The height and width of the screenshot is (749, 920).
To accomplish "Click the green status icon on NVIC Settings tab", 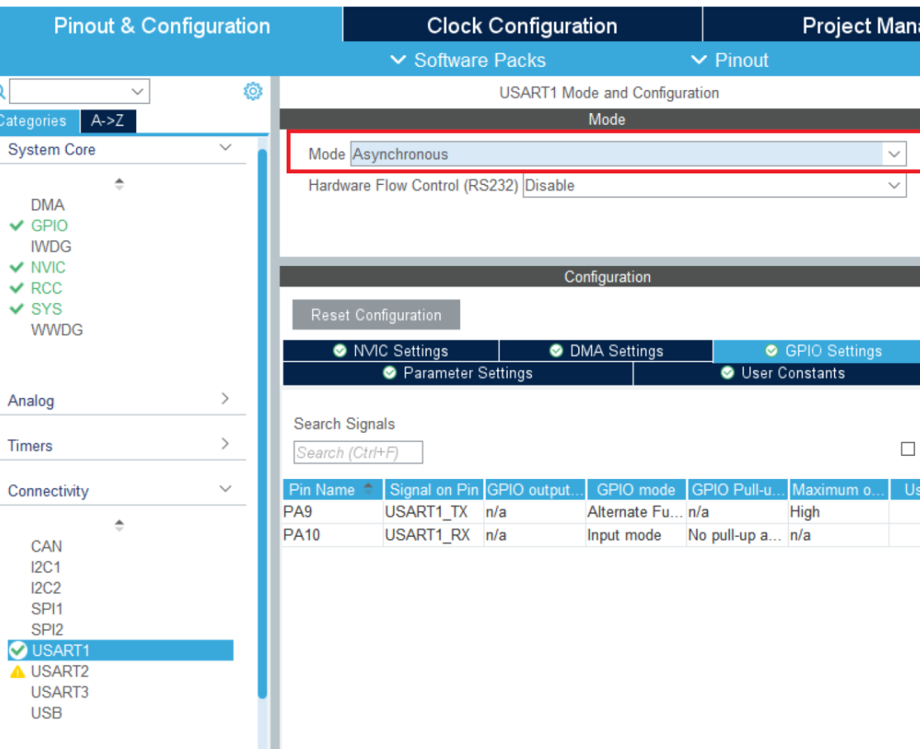I will coord(339,351).
